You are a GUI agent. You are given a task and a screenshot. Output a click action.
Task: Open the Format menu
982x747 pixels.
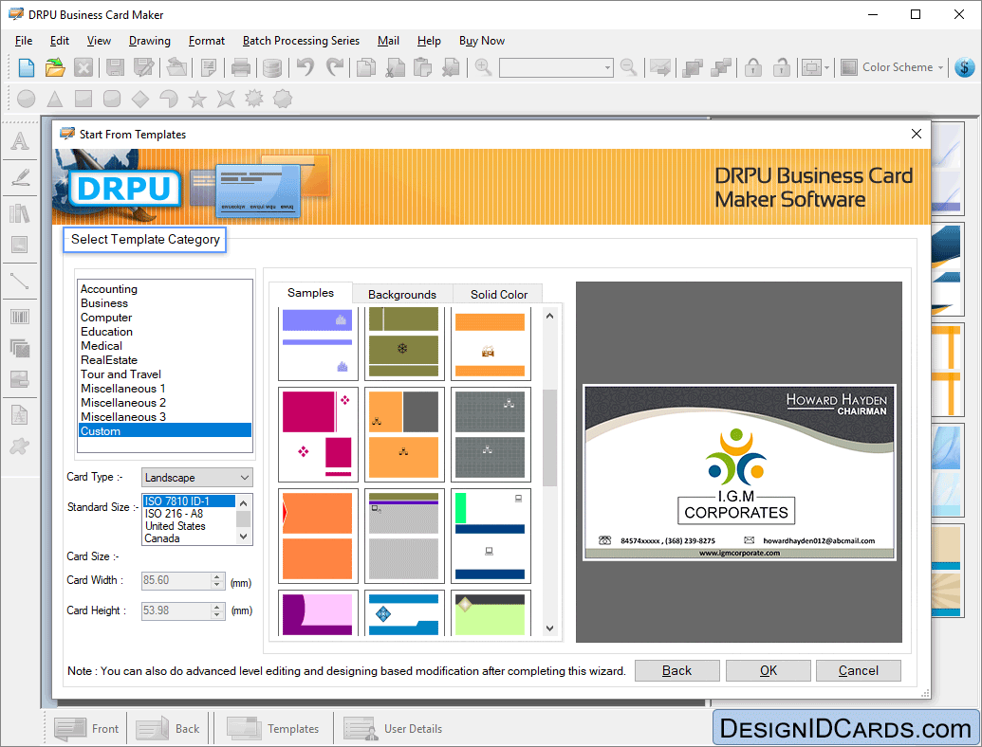coord(206,41)
